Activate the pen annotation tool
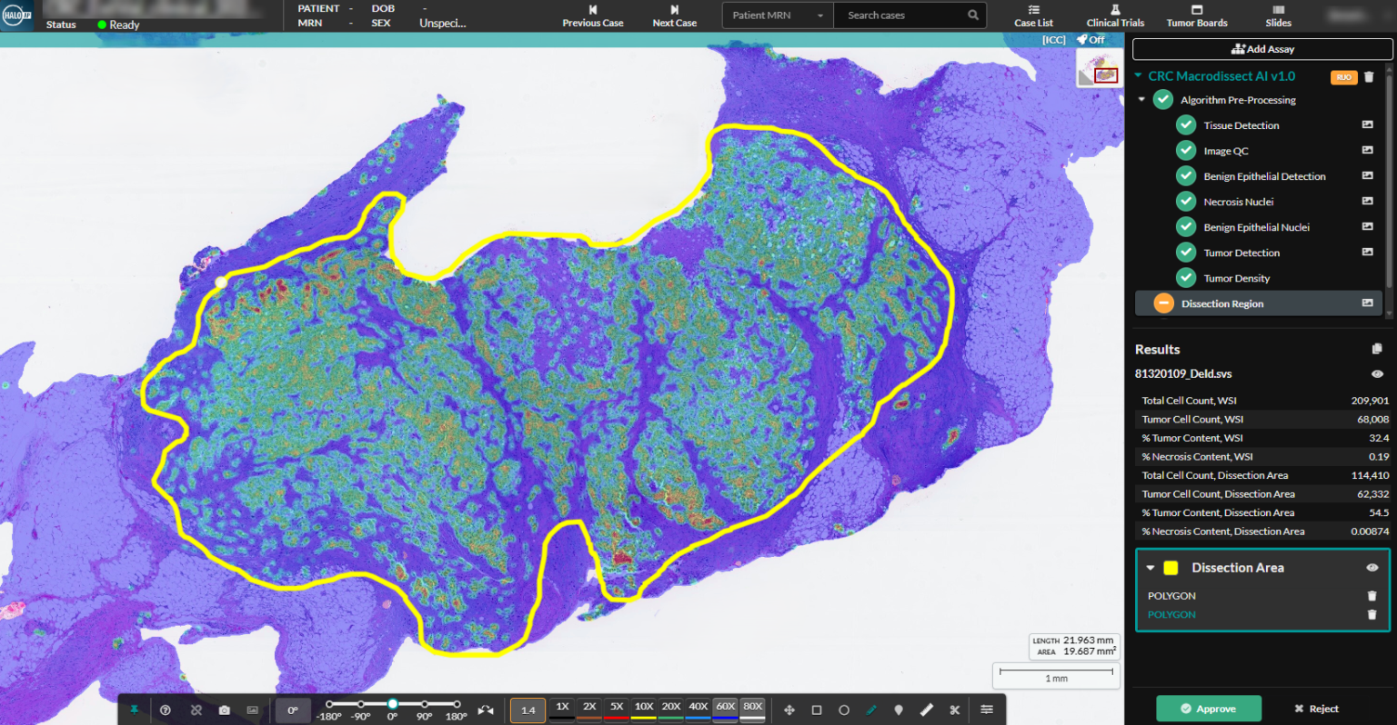This screenshot has width=1397, height=725. 870,710
